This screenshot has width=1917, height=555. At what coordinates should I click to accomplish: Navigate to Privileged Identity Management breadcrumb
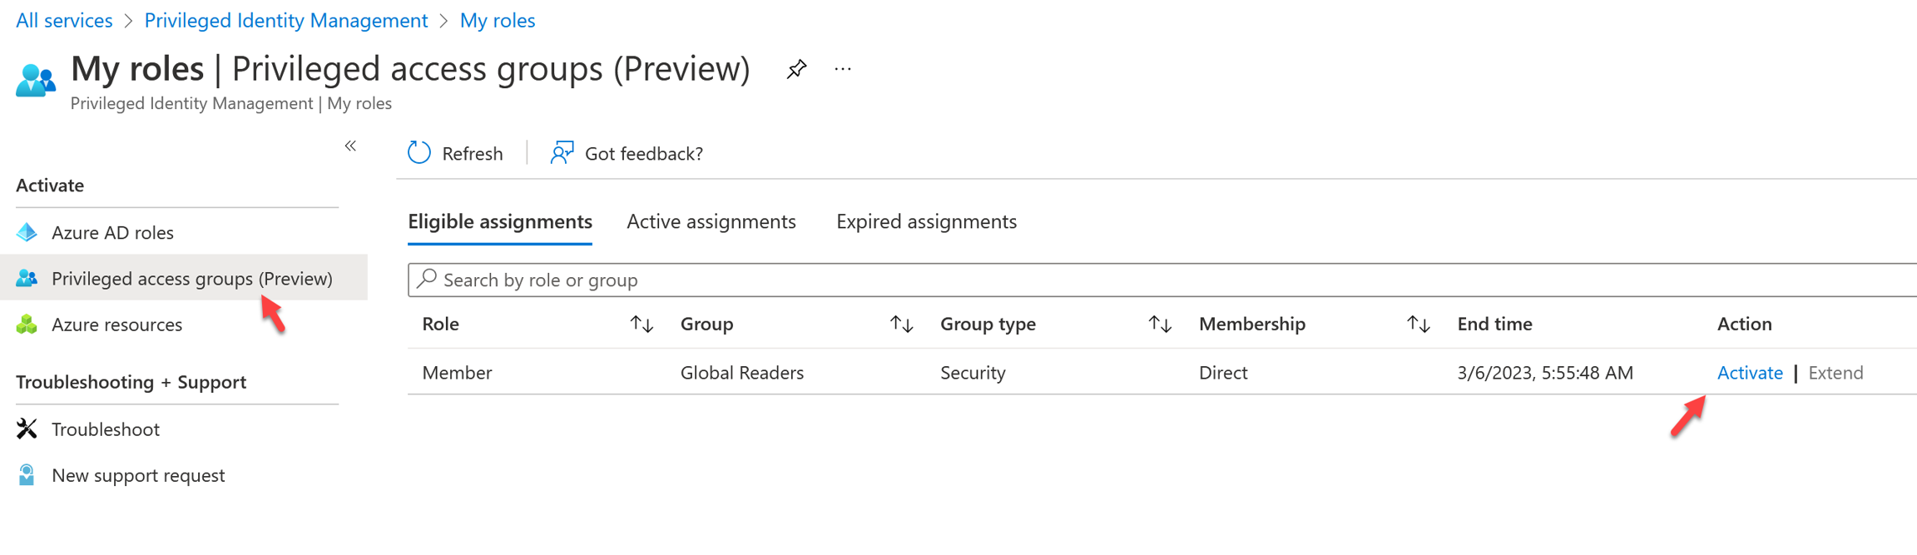285,20
